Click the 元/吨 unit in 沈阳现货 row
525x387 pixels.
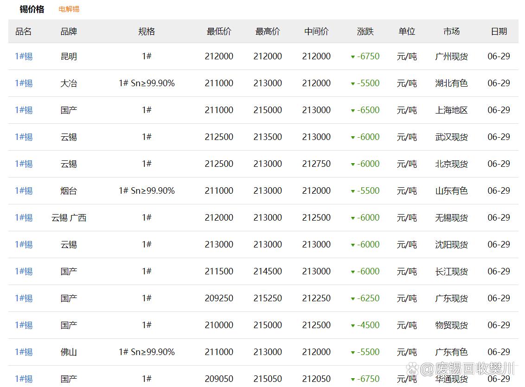(407, 245)
